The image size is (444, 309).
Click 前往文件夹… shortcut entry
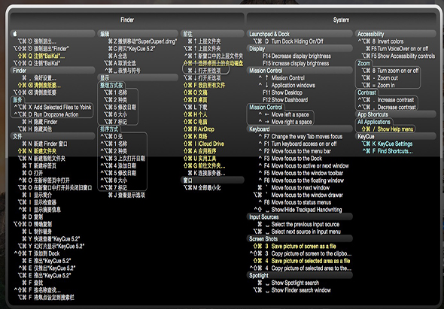[204, 166]
